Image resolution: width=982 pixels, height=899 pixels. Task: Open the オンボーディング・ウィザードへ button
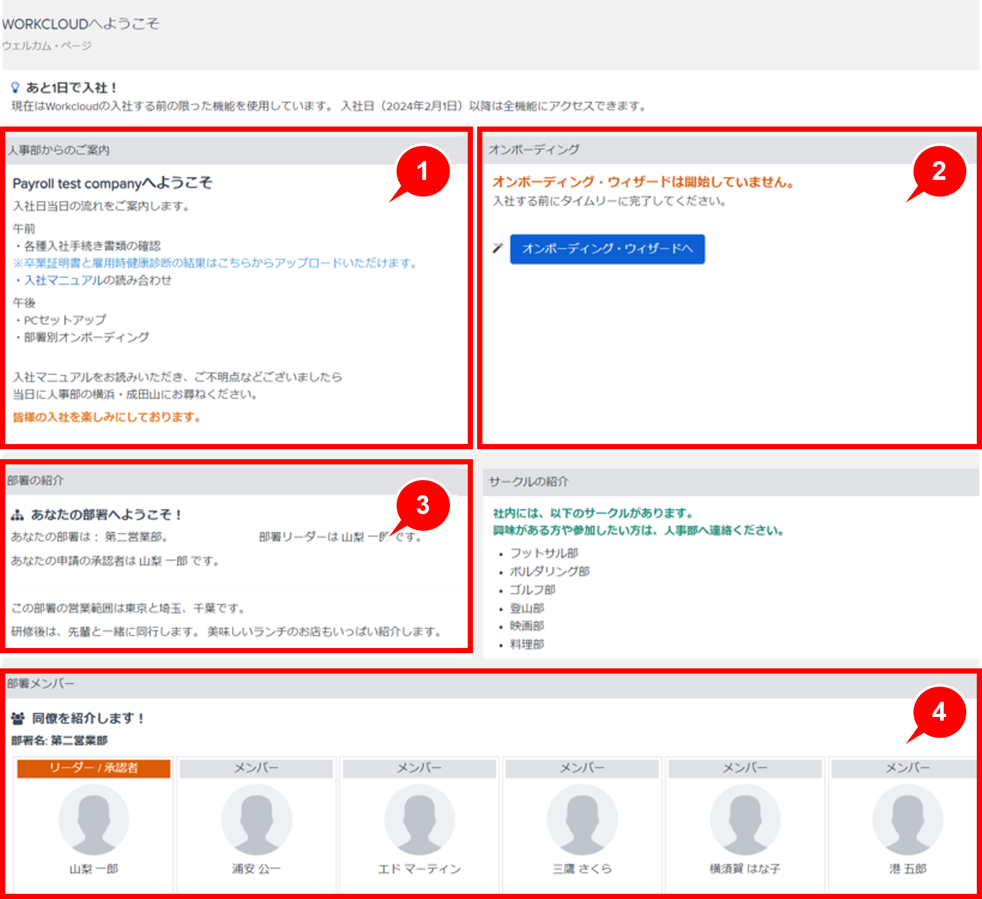point(607,249)
